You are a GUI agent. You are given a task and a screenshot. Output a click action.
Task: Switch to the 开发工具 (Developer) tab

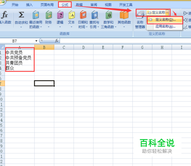click(x=126, y=5)
